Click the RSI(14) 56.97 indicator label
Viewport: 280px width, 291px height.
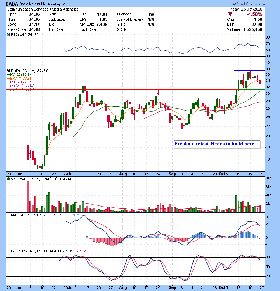(x=24, y=34)
